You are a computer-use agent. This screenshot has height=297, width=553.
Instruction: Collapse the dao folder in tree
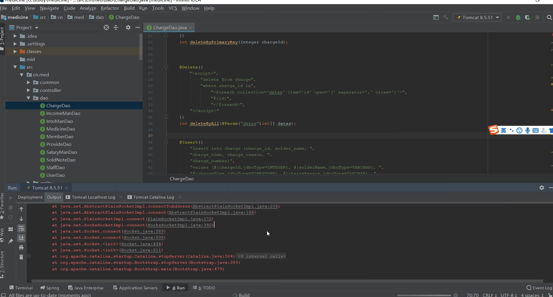[x=28, y=98]
